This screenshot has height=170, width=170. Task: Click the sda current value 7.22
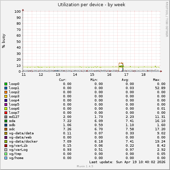pyautogui.click(x=67, y=121)
